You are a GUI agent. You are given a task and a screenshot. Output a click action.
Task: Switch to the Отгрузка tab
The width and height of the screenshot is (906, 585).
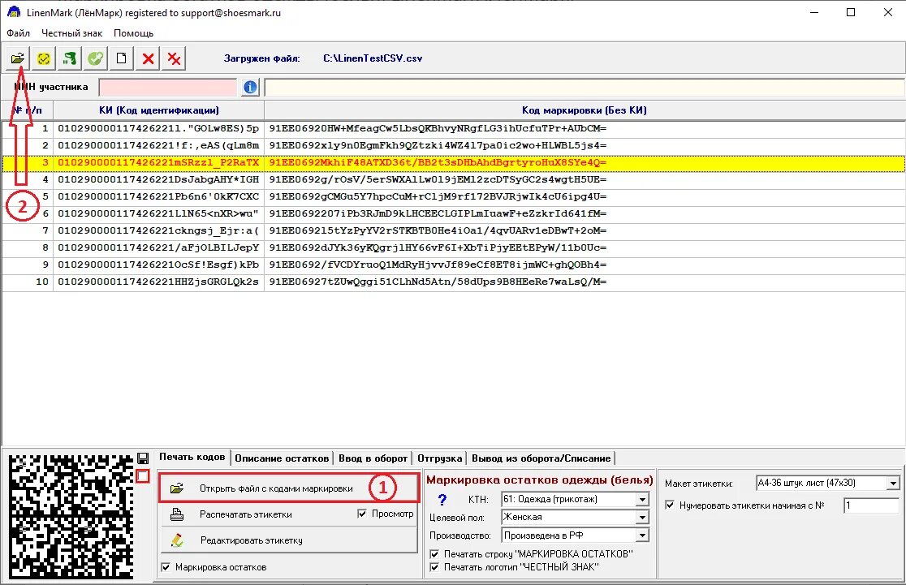click(x=440, y=458)
